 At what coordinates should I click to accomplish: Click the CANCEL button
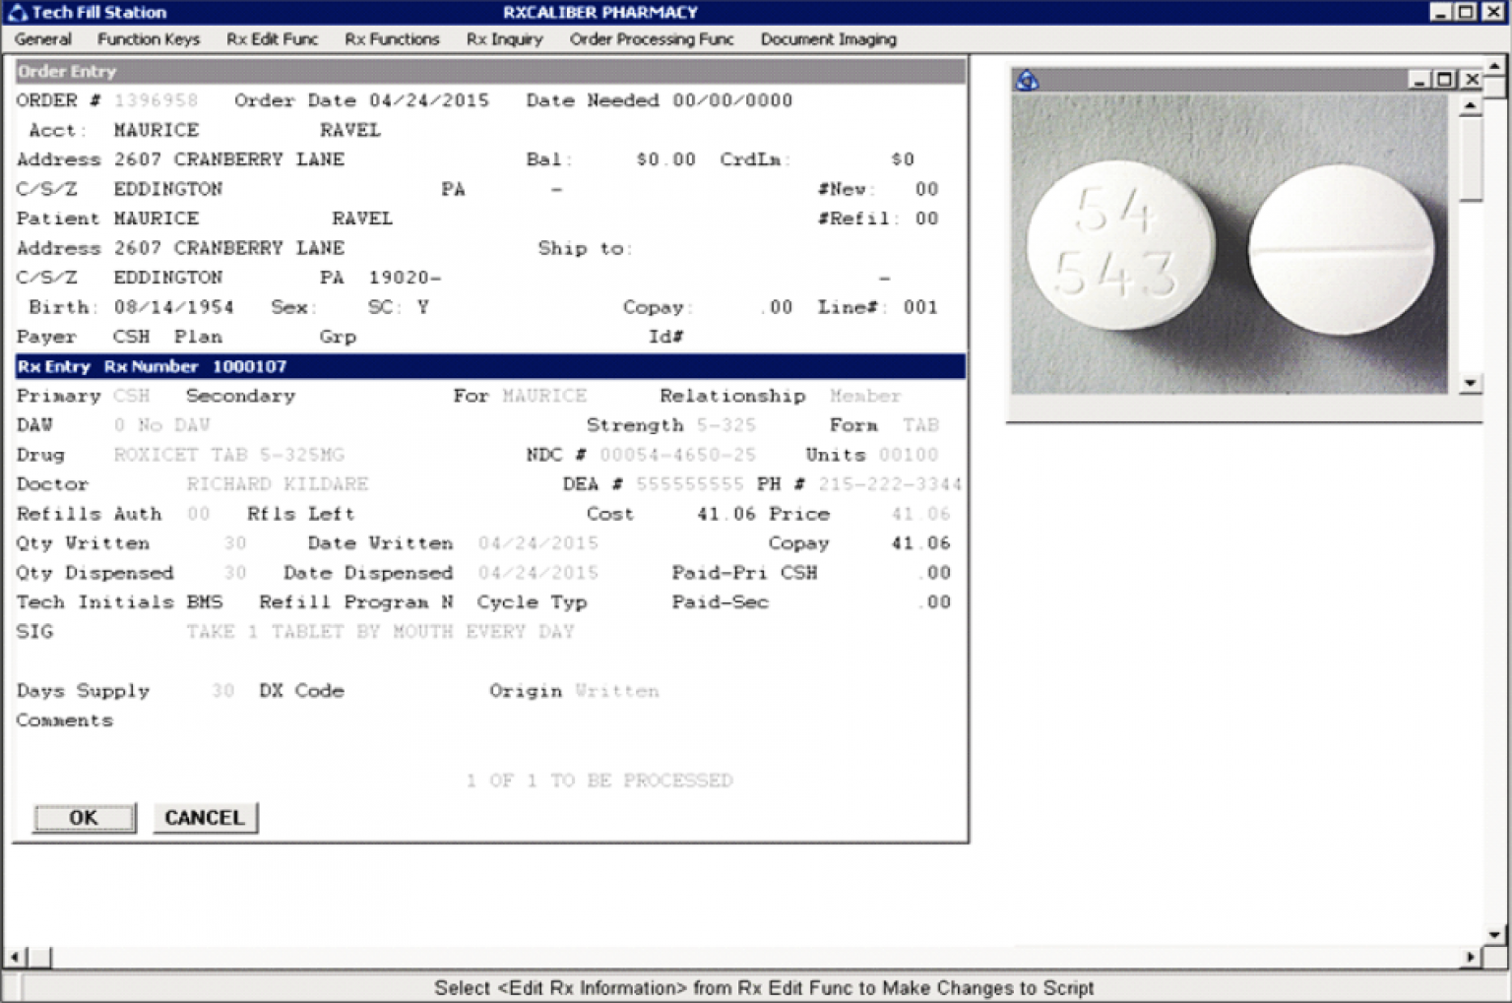click(205, 817)
